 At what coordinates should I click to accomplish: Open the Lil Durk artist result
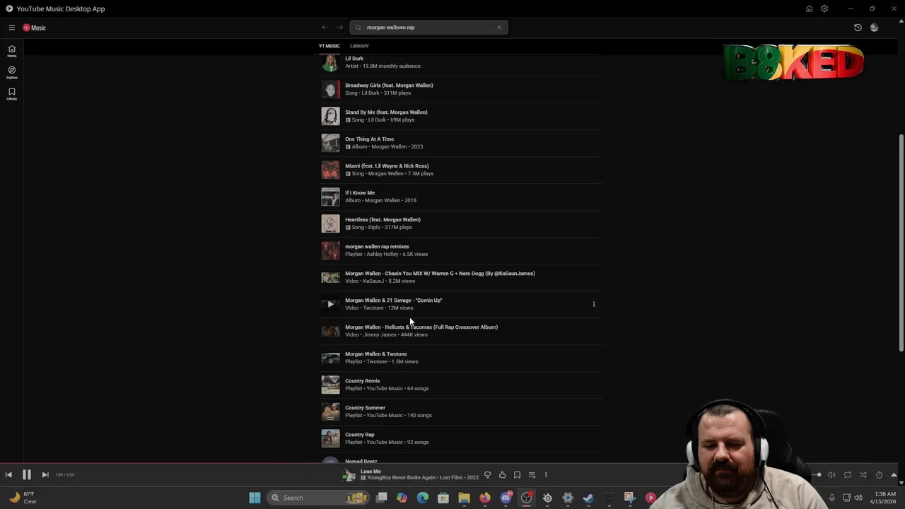pos(462,62)
